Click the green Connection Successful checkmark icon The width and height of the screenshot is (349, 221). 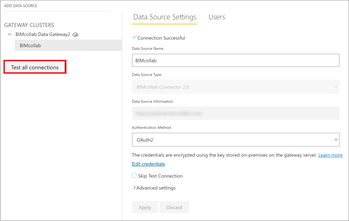click(134, 37)
